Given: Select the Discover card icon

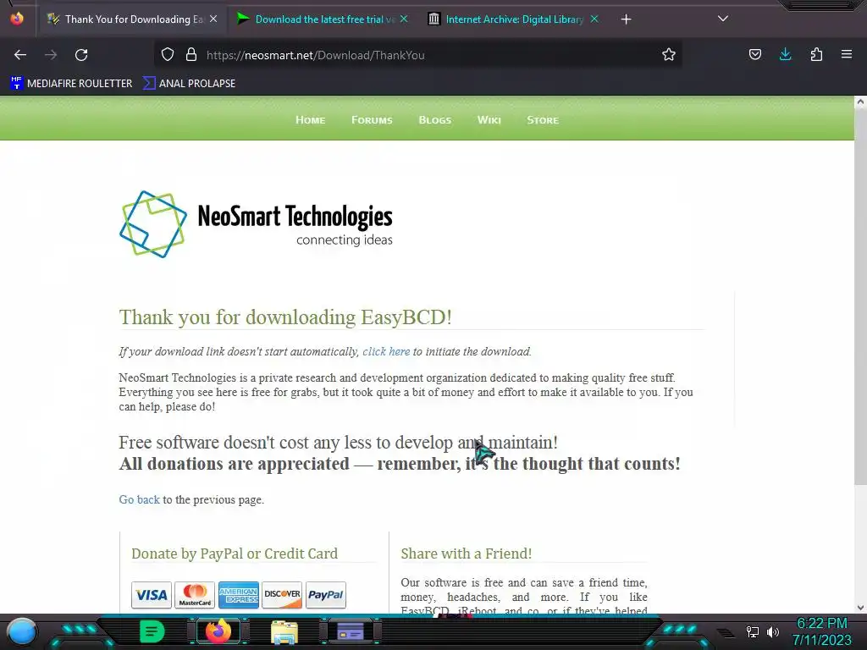Looking at the screenshot, I should point(282,595).
